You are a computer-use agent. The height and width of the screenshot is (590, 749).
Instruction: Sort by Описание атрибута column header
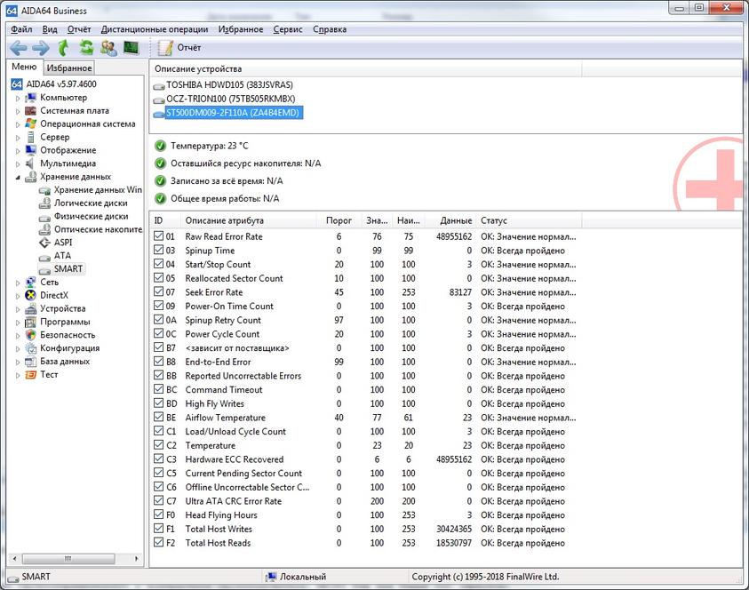[249, 220]
